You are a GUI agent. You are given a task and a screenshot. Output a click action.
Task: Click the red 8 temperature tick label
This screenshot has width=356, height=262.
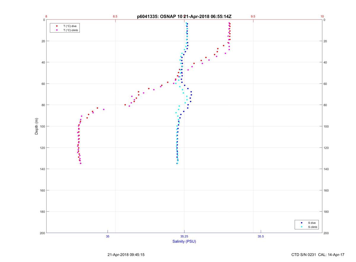[46, 17]
